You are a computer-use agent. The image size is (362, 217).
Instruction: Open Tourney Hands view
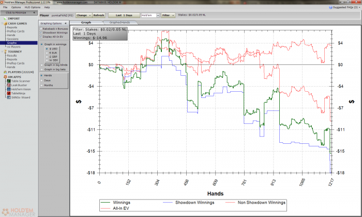click(x=11, y=67)
